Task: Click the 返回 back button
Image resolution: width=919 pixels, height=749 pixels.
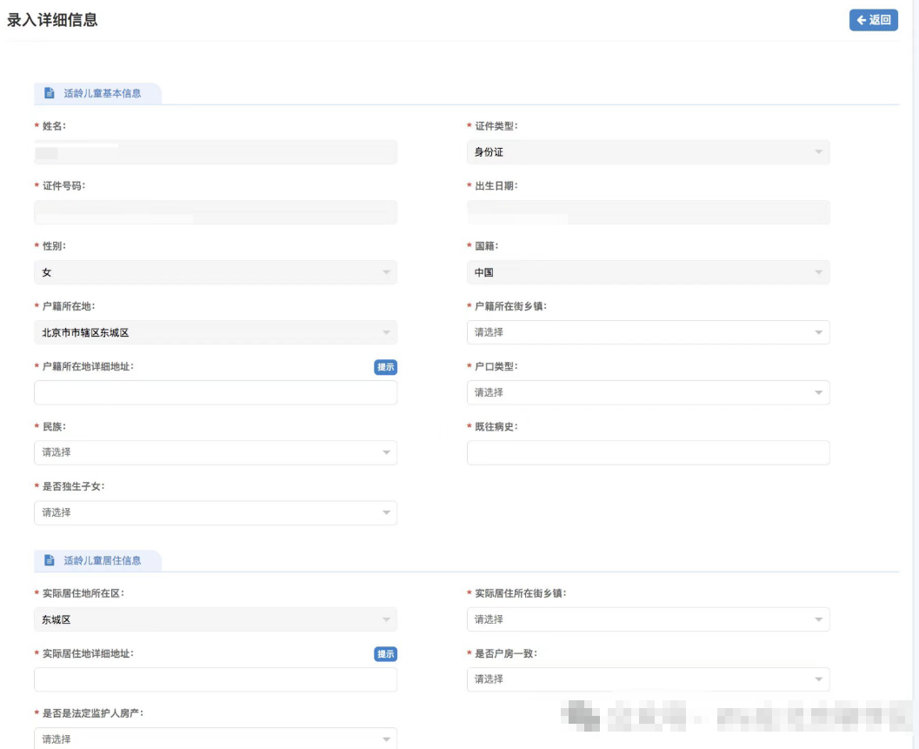Action: pos(873,20)
